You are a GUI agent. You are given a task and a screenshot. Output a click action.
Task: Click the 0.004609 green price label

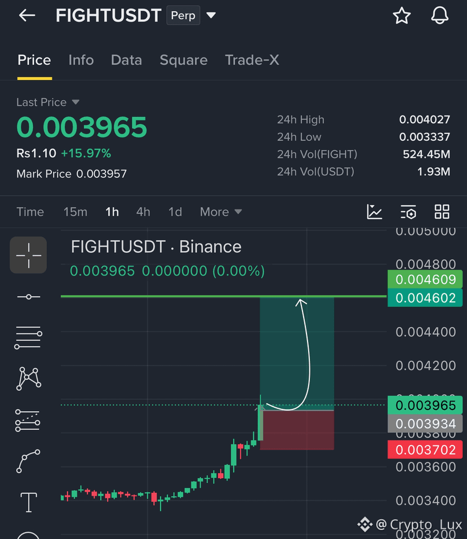(x=425, y=279)
